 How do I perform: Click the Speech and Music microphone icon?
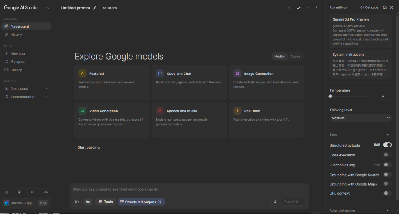click(160, 111)
